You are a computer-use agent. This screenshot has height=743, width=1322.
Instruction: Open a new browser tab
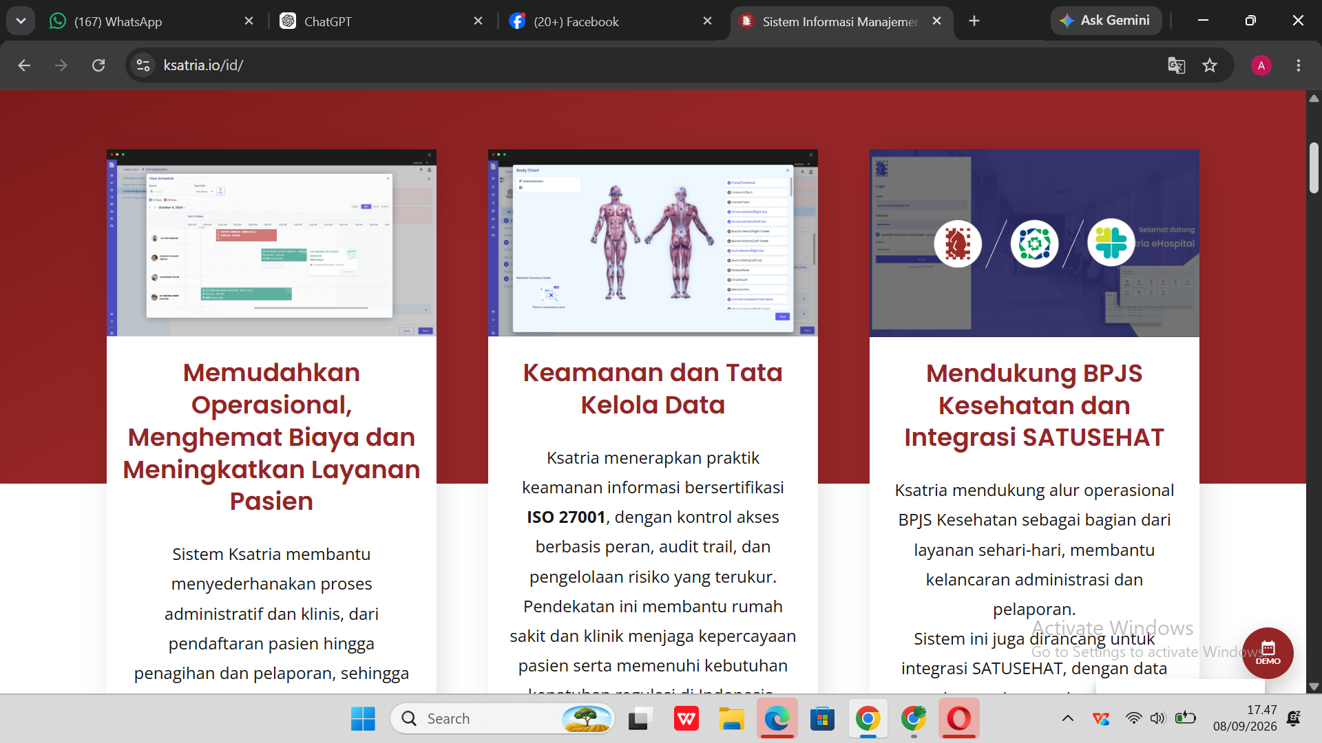[974, 21]
